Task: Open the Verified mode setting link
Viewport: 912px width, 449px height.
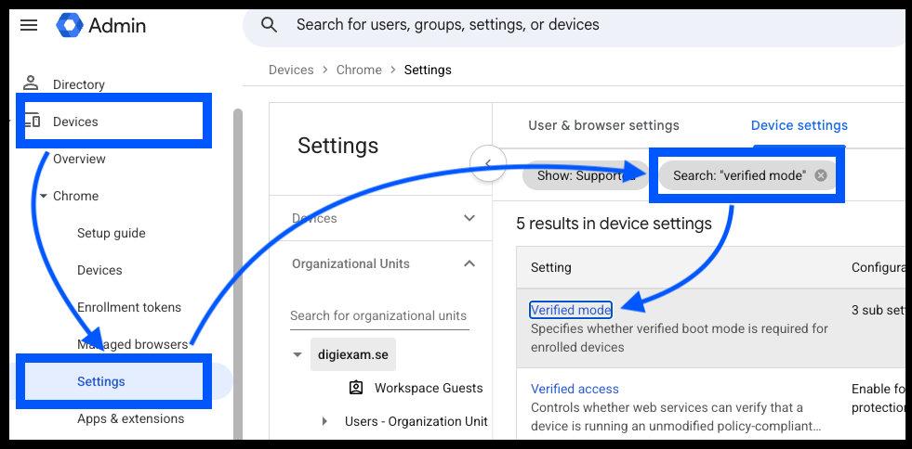Action: [x=571, y=311]
